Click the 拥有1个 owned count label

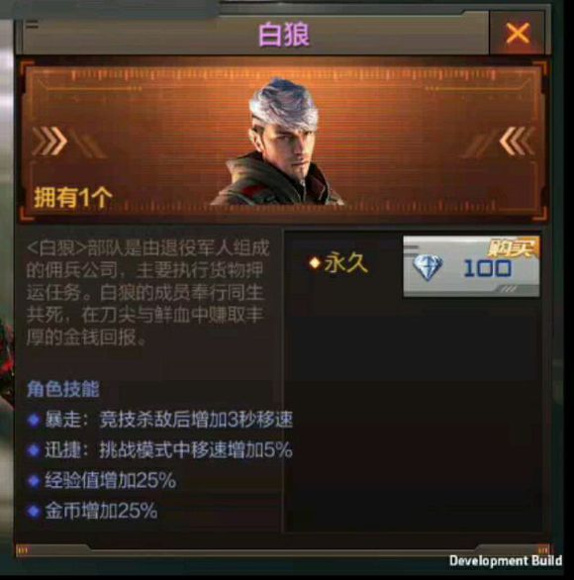pos(73,197)
